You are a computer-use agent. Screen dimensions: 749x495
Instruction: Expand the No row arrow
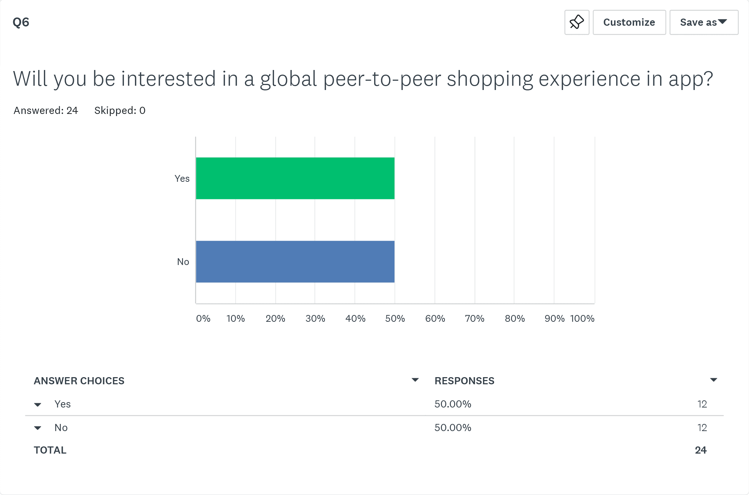37,428
